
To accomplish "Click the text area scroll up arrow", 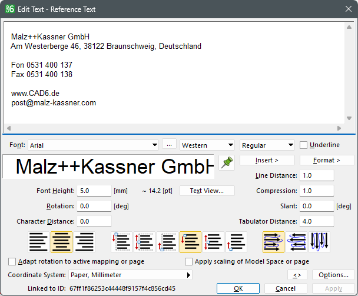I will click(x=349, y=27).
